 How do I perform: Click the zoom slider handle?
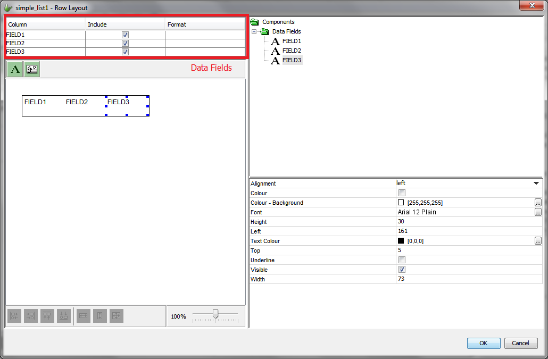(x=215, y=314)
